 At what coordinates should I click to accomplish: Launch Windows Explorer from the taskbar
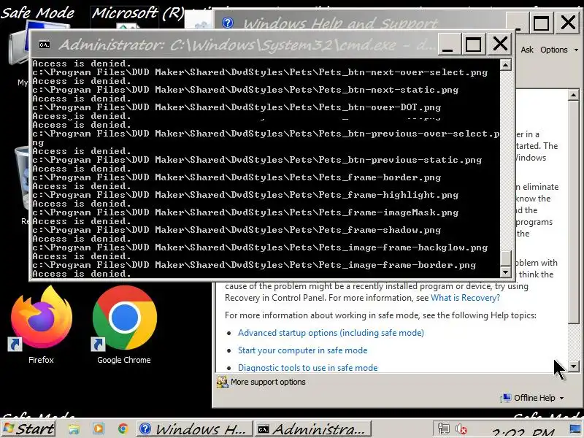click(x=74, y=429)
